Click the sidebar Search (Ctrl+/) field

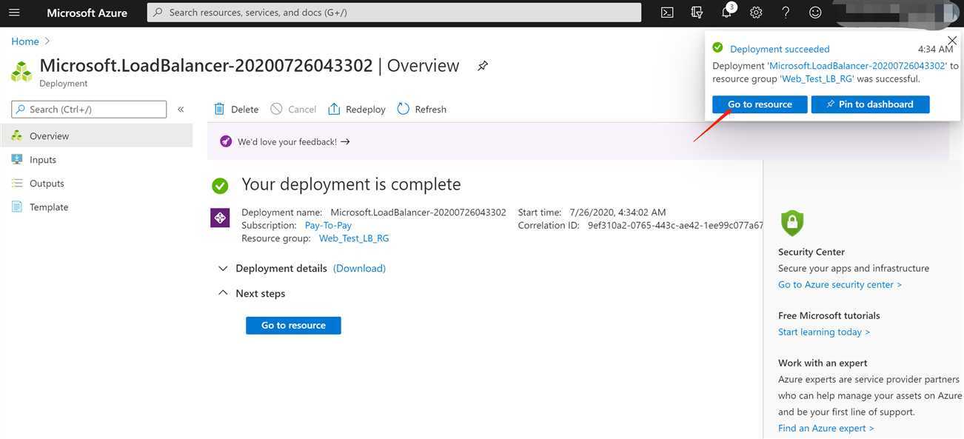(89, 109)
